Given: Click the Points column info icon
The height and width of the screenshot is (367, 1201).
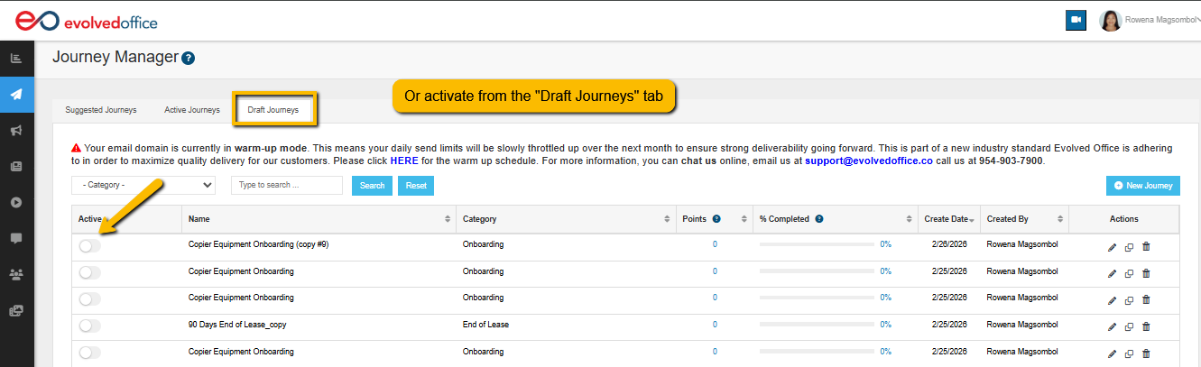Looking at the screenshot, I should pos(716,219).
